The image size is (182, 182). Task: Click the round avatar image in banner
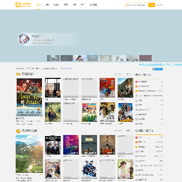pyautogui.click(x=24, y=39)
